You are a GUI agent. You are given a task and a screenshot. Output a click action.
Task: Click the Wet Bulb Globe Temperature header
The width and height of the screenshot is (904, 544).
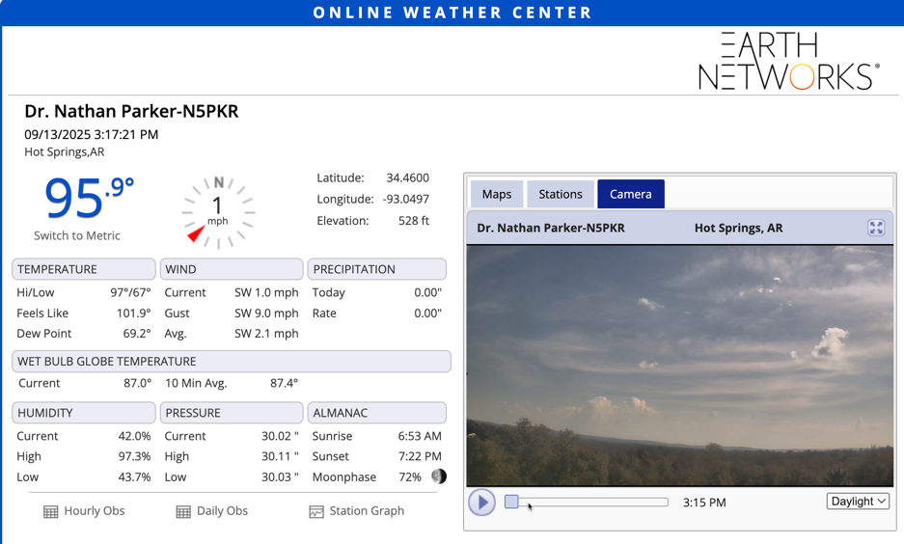click(231, 361)
